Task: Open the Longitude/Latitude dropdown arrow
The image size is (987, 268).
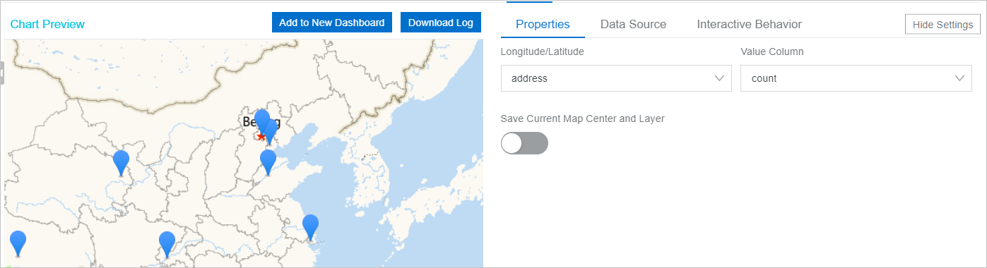Action: pyautogui.click(x=720, y=78)
